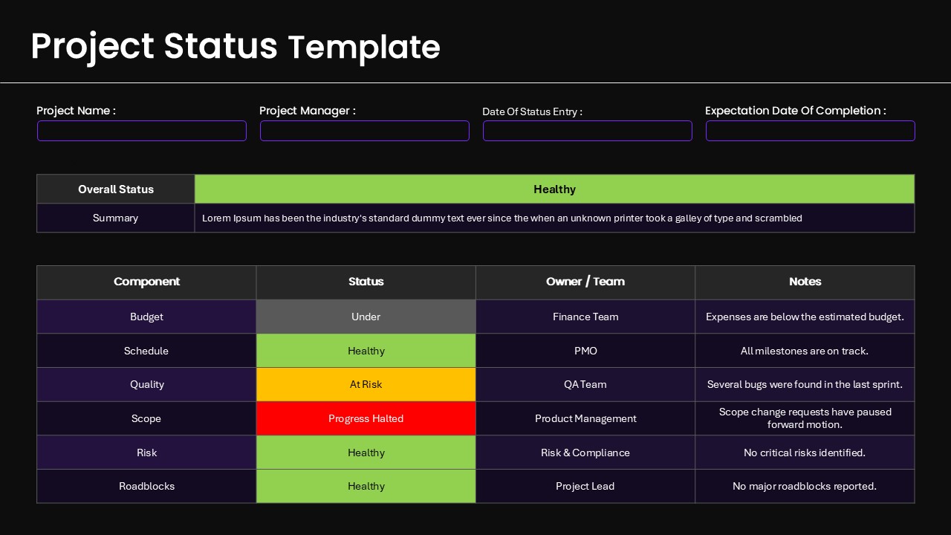Click the Scope component cell
This screenshot has height=535, width=951.
[x=146, y=418]
